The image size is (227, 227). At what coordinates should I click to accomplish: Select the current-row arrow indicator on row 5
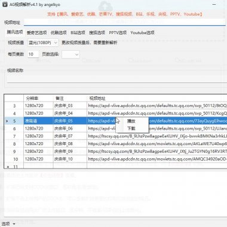7,121
